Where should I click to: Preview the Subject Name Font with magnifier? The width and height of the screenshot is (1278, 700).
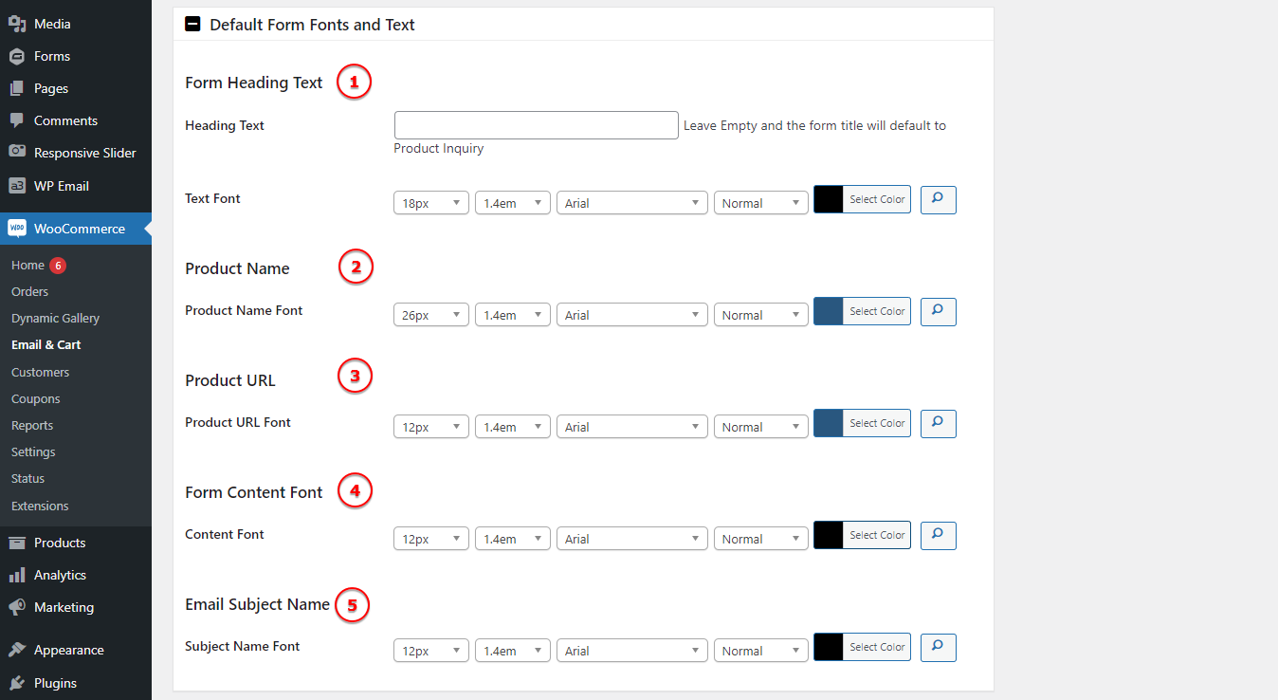coord(938,647)
